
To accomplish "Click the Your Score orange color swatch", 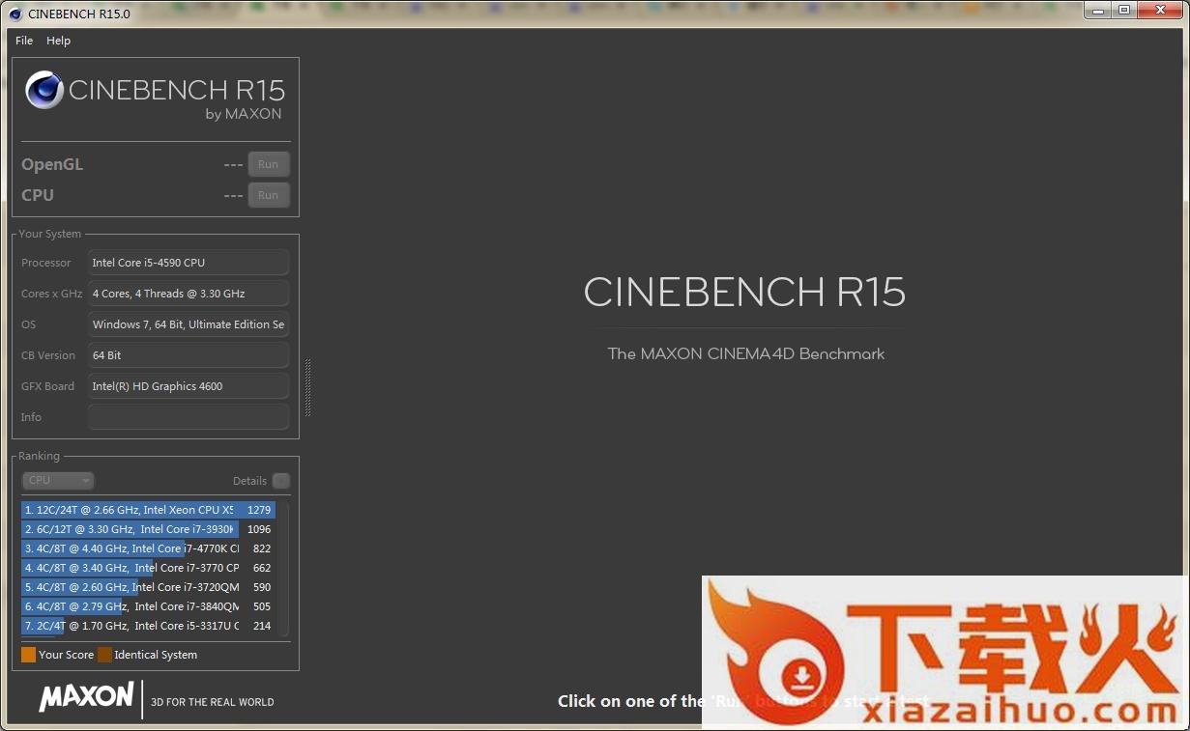I will (29, 655).
